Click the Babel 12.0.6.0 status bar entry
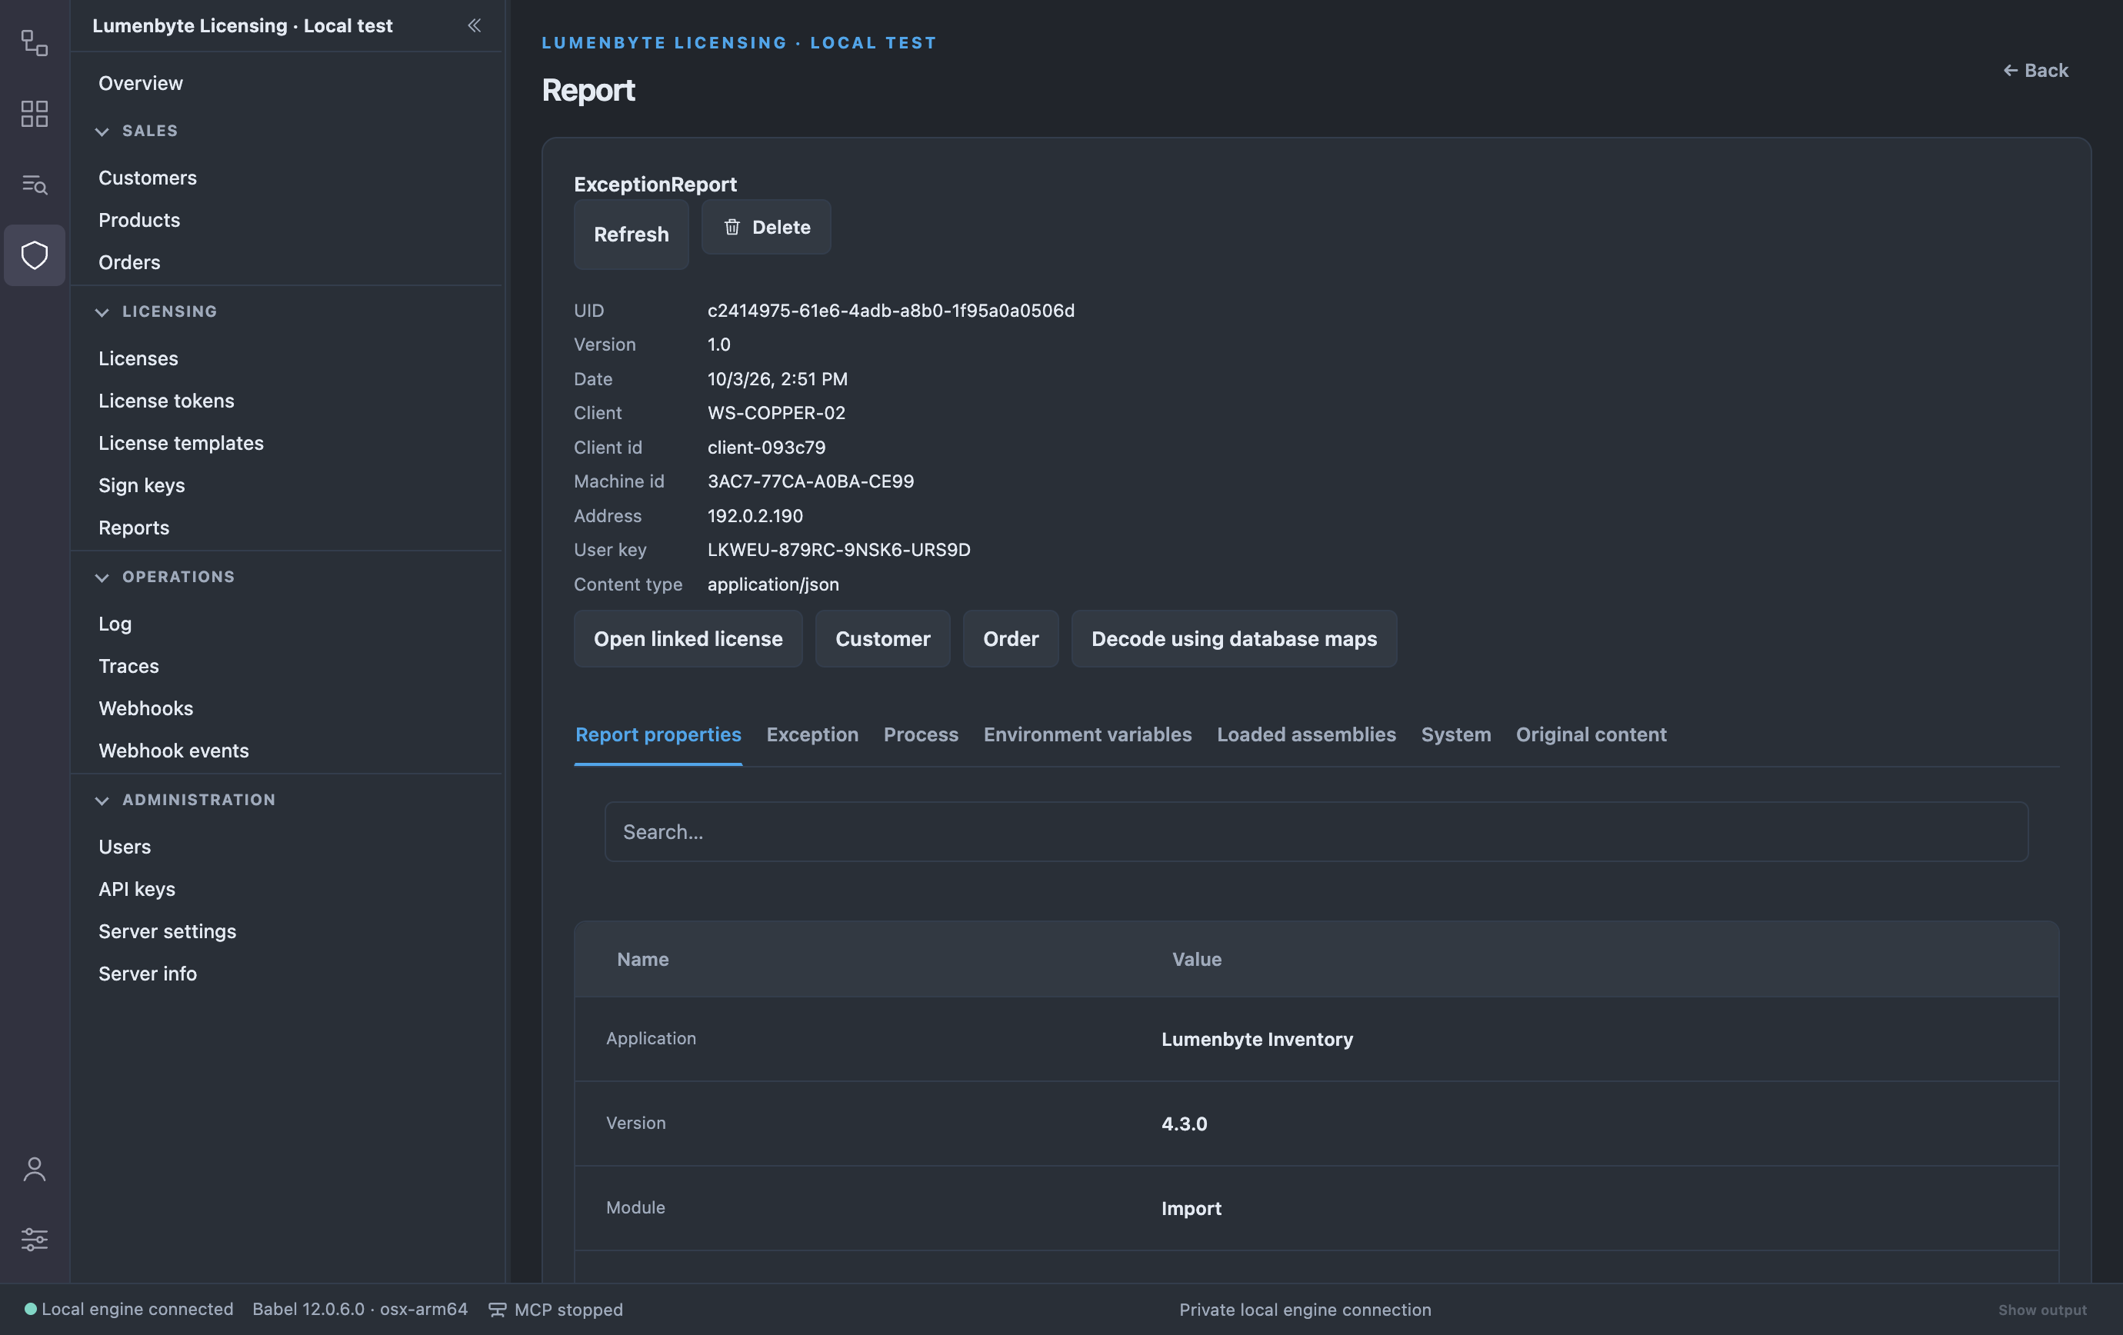 tap(360, 1309)
